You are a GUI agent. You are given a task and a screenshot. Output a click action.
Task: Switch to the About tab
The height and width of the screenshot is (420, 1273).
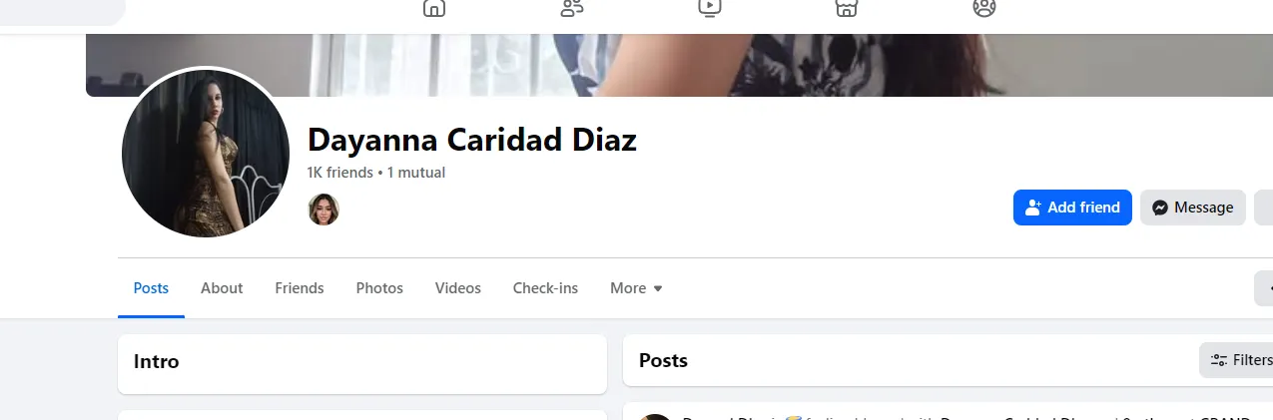(x=222, y=288)
